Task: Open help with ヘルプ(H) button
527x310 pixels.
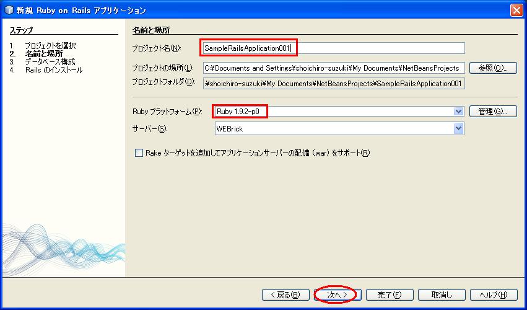Action: (494, 295)
